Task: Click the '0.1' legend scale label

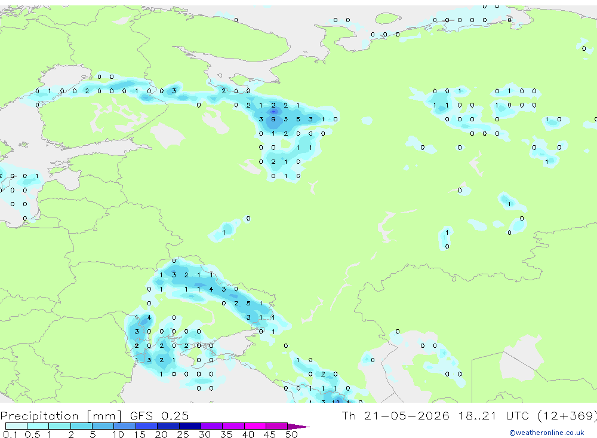Action: [10, 434]
